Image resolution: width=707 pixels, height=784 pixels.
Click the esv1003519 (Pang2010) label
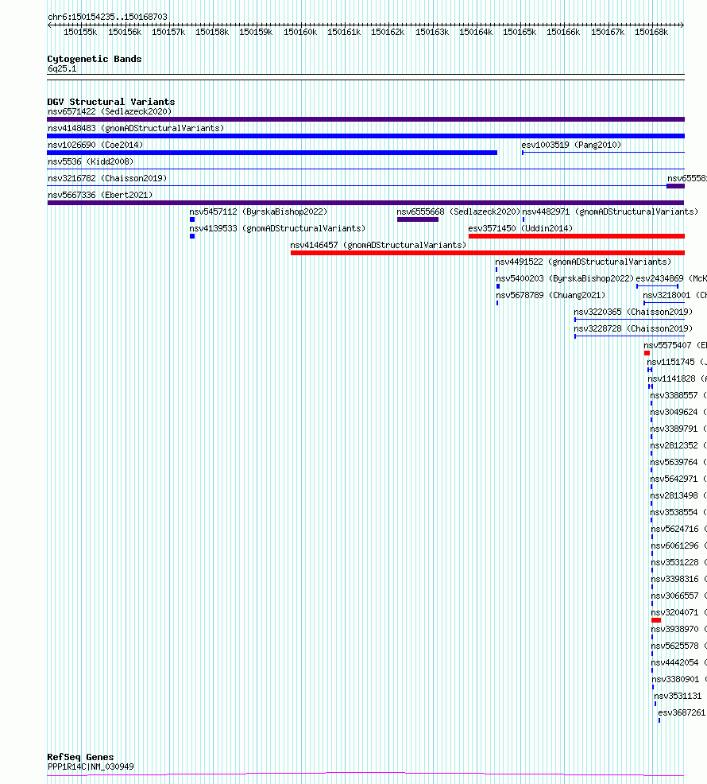(x=571, y=145)
